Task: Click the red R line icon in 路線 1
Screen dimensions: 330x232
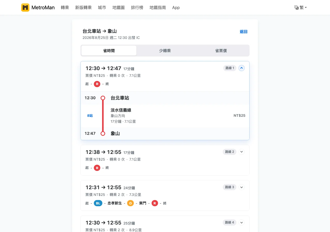Action: point(97,84)
